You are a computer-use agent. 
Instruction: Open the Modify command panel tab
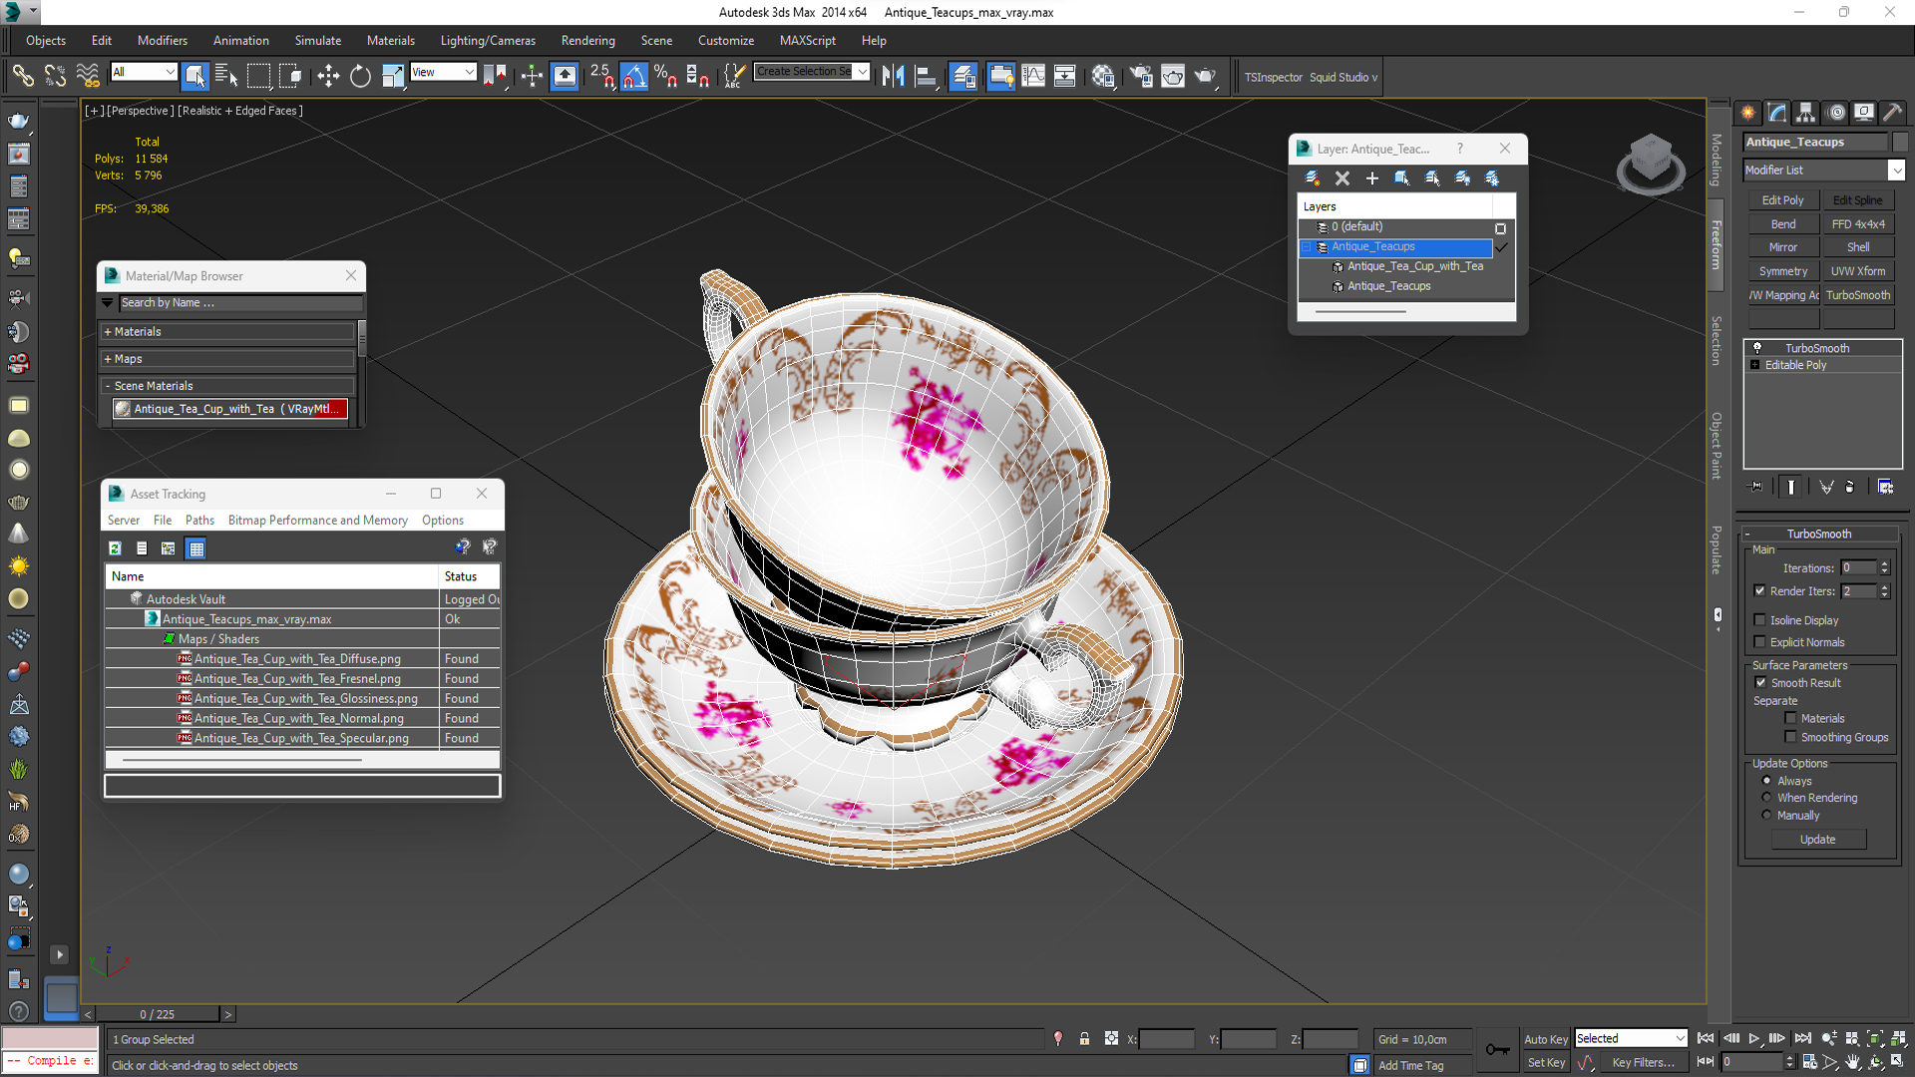(x=1776, y=112)
